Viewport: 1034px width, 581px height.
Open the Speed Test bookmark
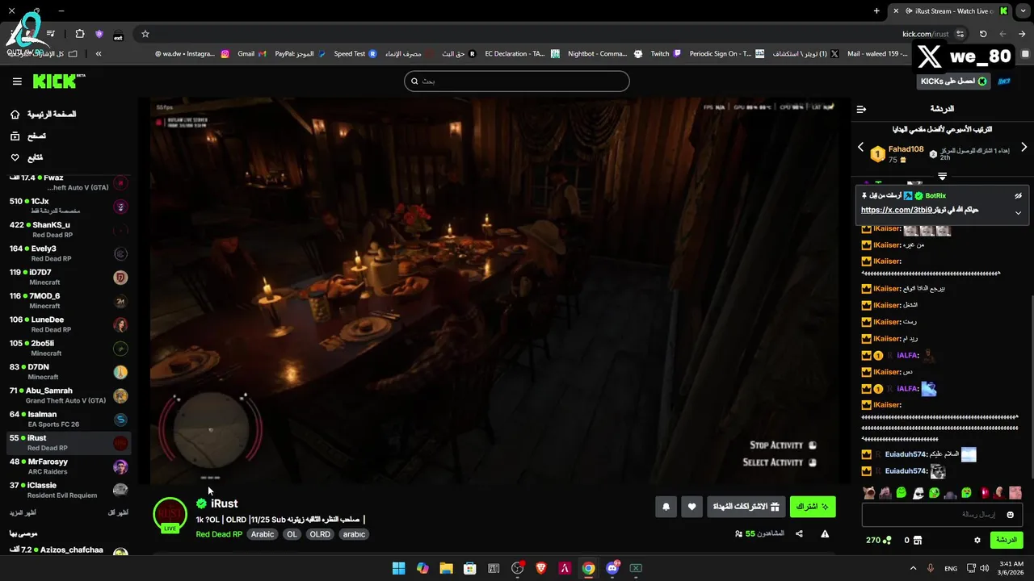pyautogui.click(x=355, y=54)
